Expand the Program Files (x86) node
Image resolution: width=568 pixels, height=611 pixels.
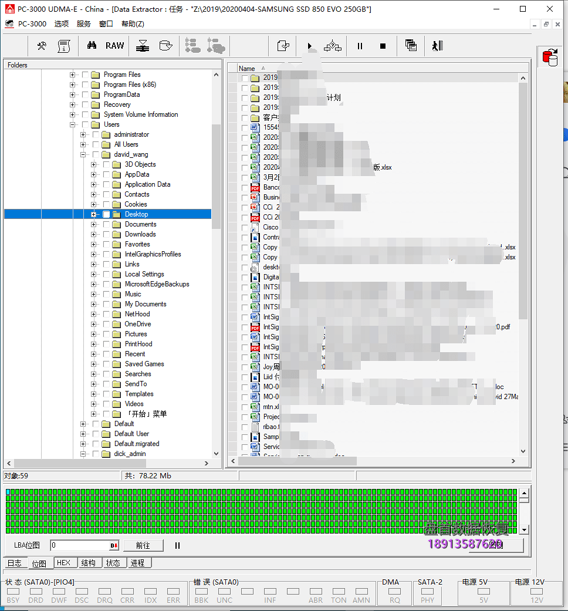(72, 85)
